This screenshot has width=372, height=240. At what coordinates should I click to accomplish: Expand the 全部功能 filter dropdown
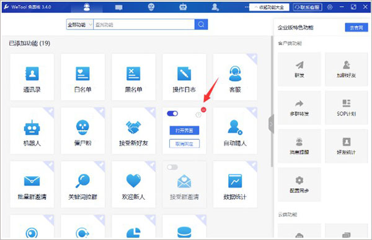[x=80, y=24]
